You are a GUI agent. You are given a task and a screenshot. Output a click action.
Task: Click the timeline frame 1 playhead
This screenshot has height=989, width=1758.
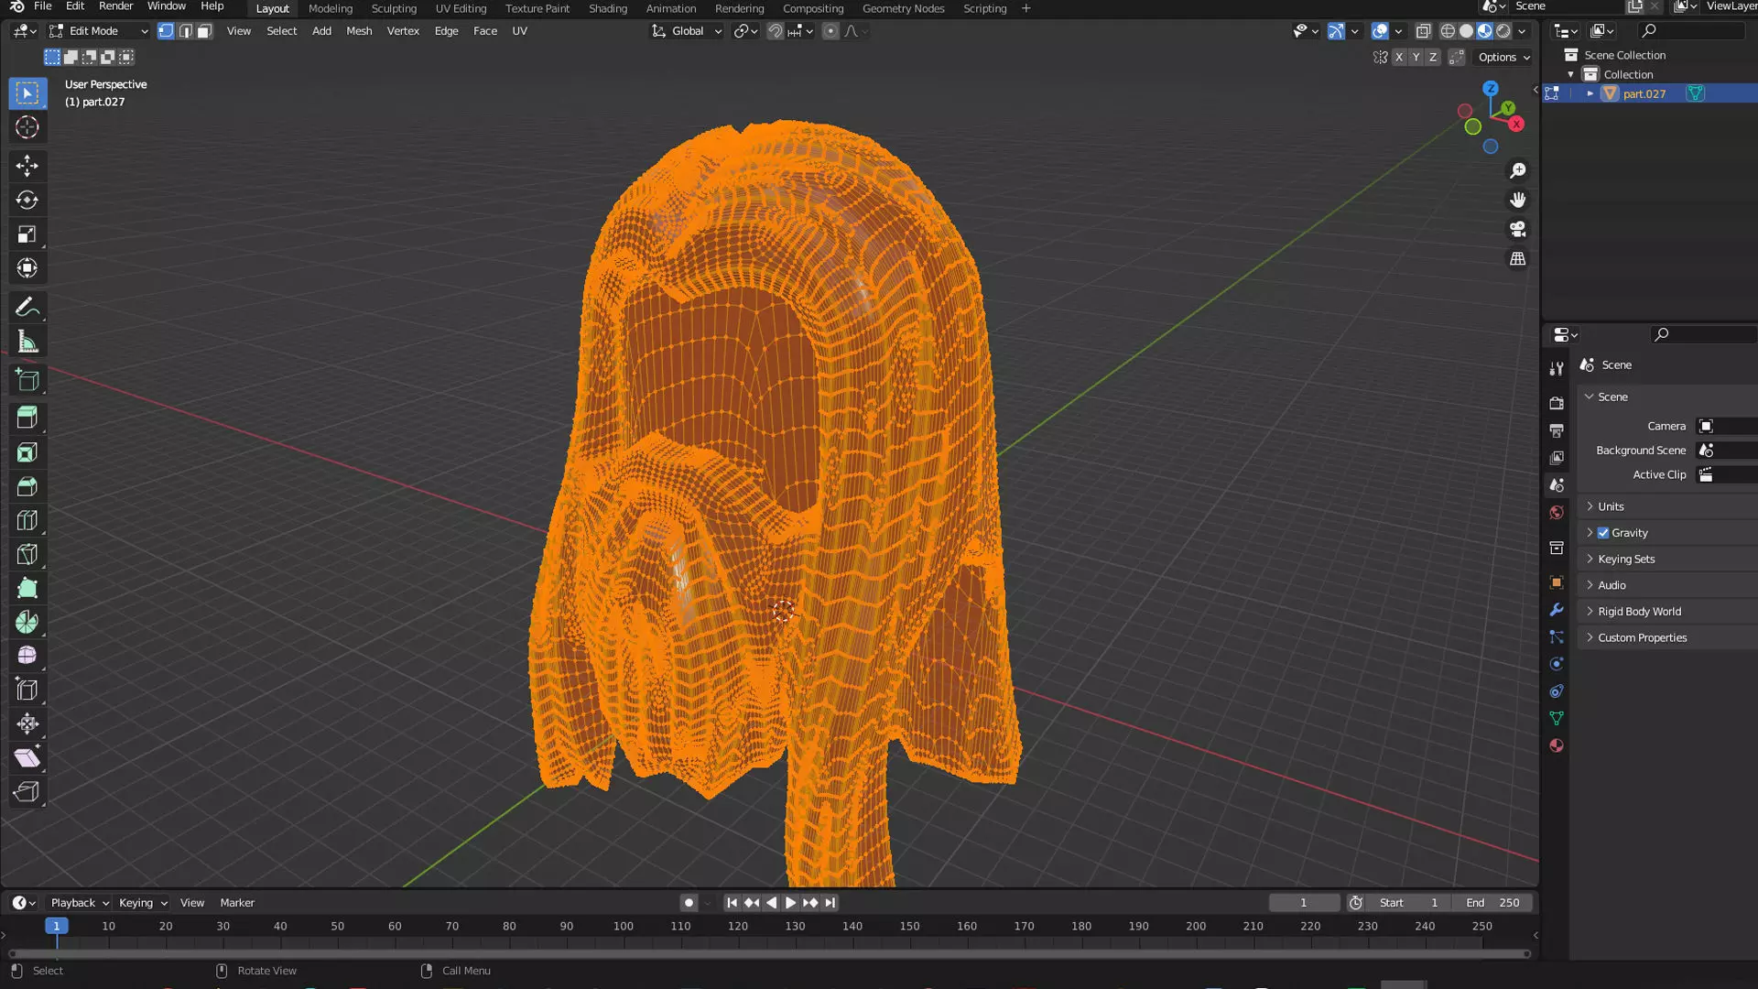(x=57, y=926)
